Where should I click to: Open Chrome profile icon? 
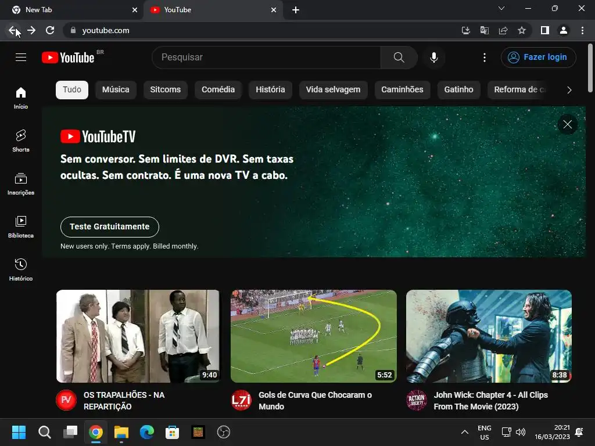click(564, 30)
